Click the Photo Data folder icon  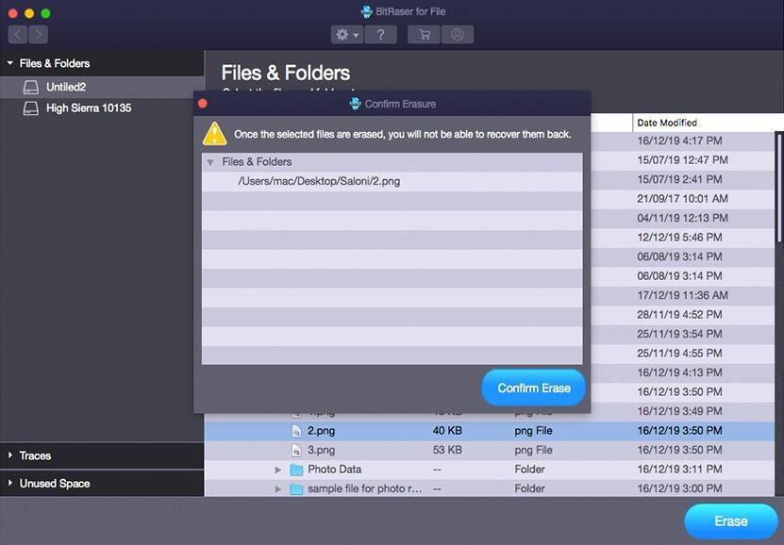point(296,470)
